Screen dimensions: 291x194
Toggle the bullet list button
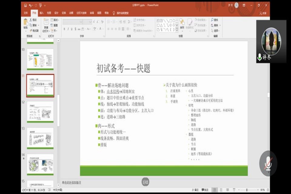(x=109, y=22)
